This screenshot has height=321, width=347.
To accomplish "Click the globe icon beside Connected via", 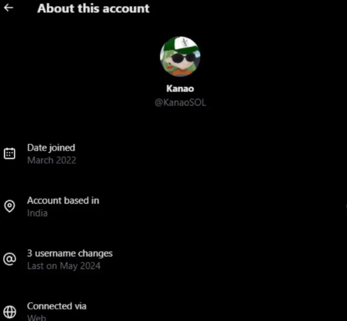I will pyautogui.click(x=9, y=312).
